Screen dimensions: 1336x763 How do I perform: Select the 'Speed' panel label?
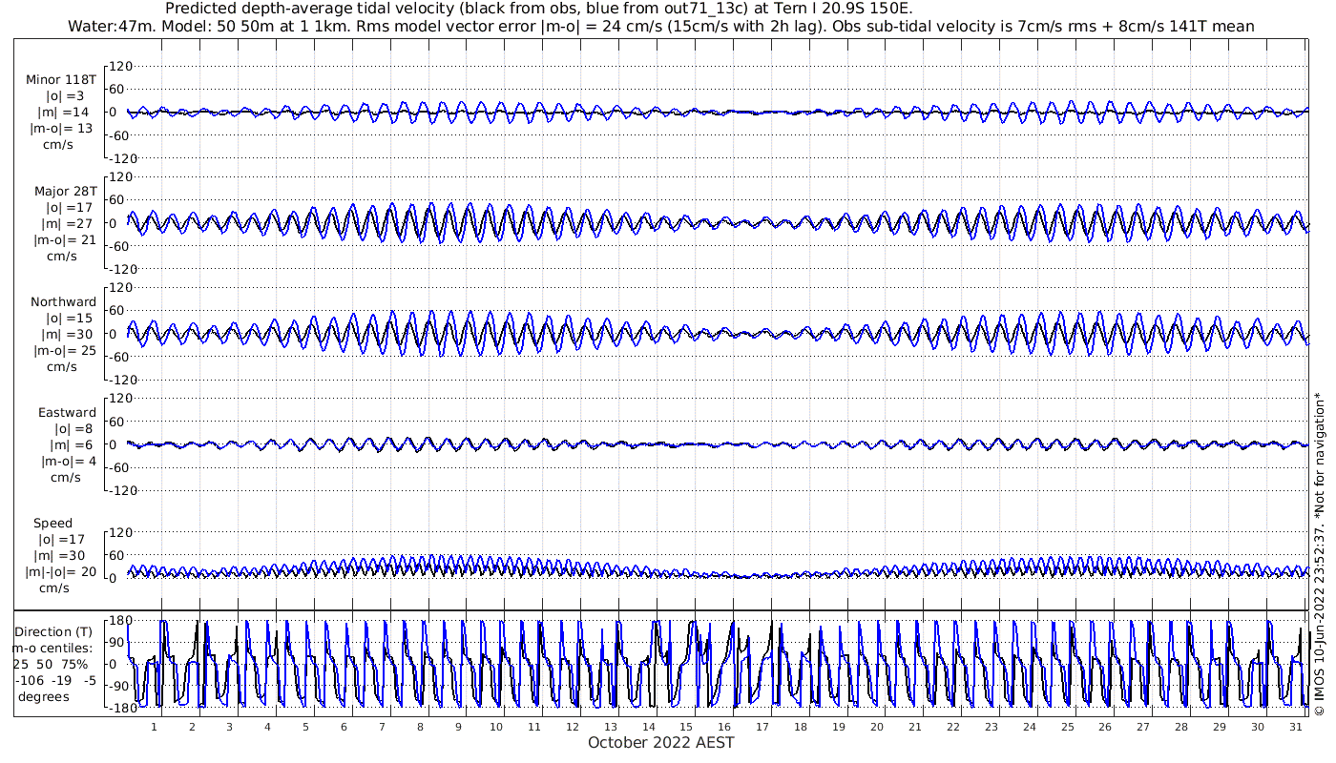click(x=52, y=524)
